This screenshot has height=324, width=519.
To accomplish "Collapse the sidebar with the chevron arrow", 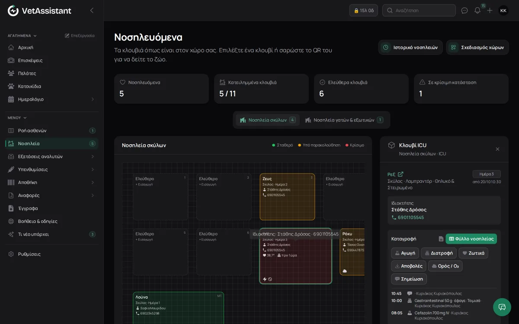I will (92, 10).
